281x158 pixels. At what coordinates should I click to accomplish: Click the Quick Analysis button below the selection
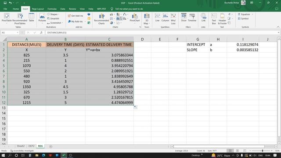pos(136,107)
